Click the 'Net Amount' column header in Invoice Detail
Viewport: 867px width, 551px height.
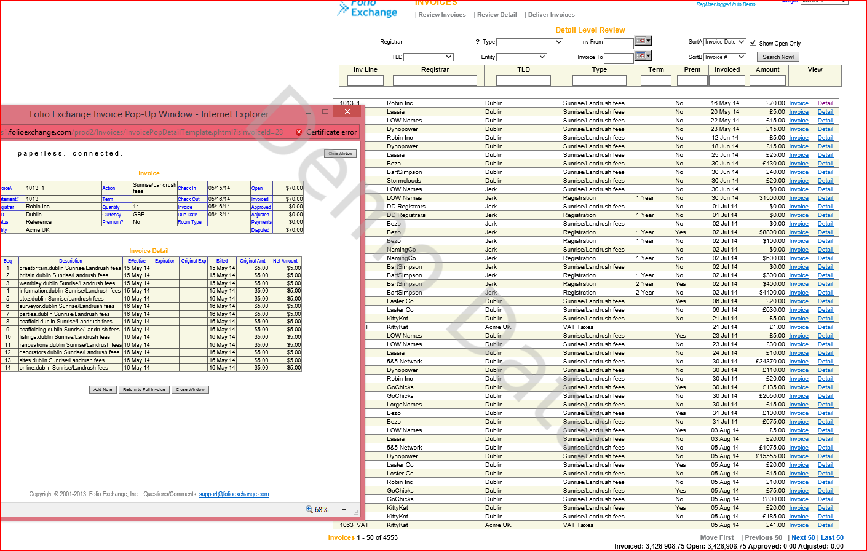(x=285, y=261)
